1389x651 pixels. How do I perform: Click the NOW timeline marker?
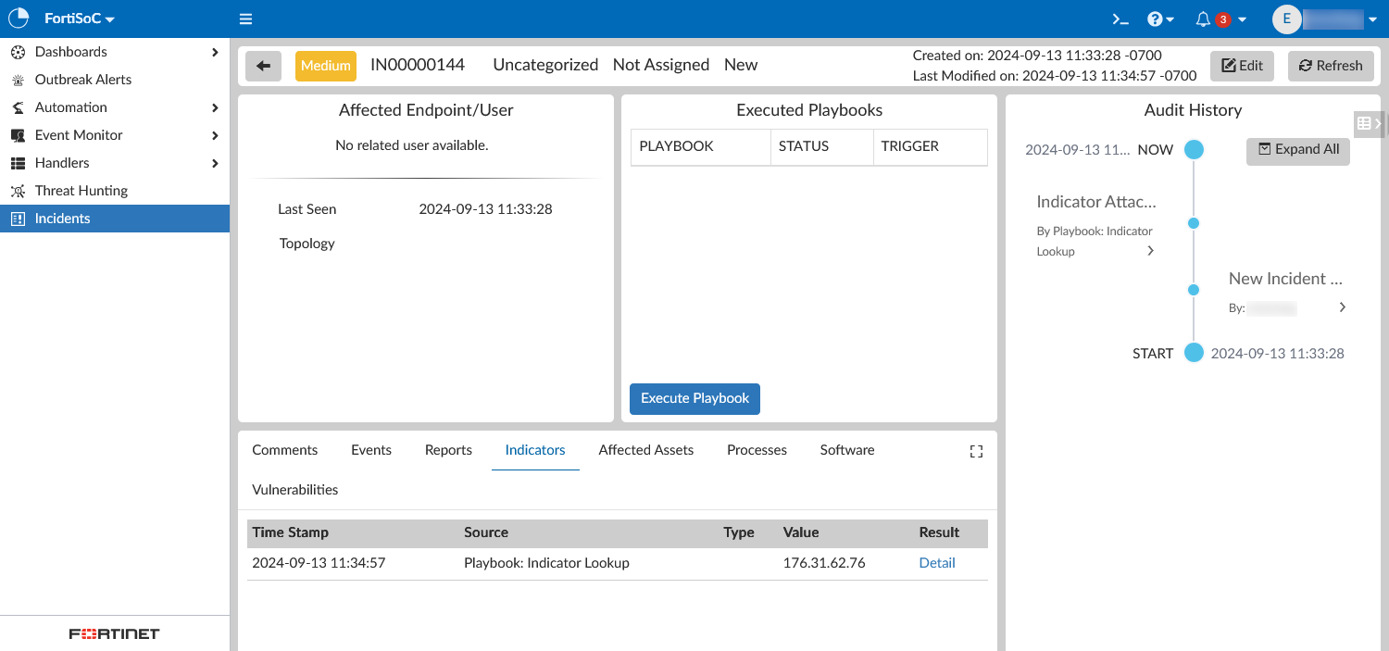click(1194, 150)
